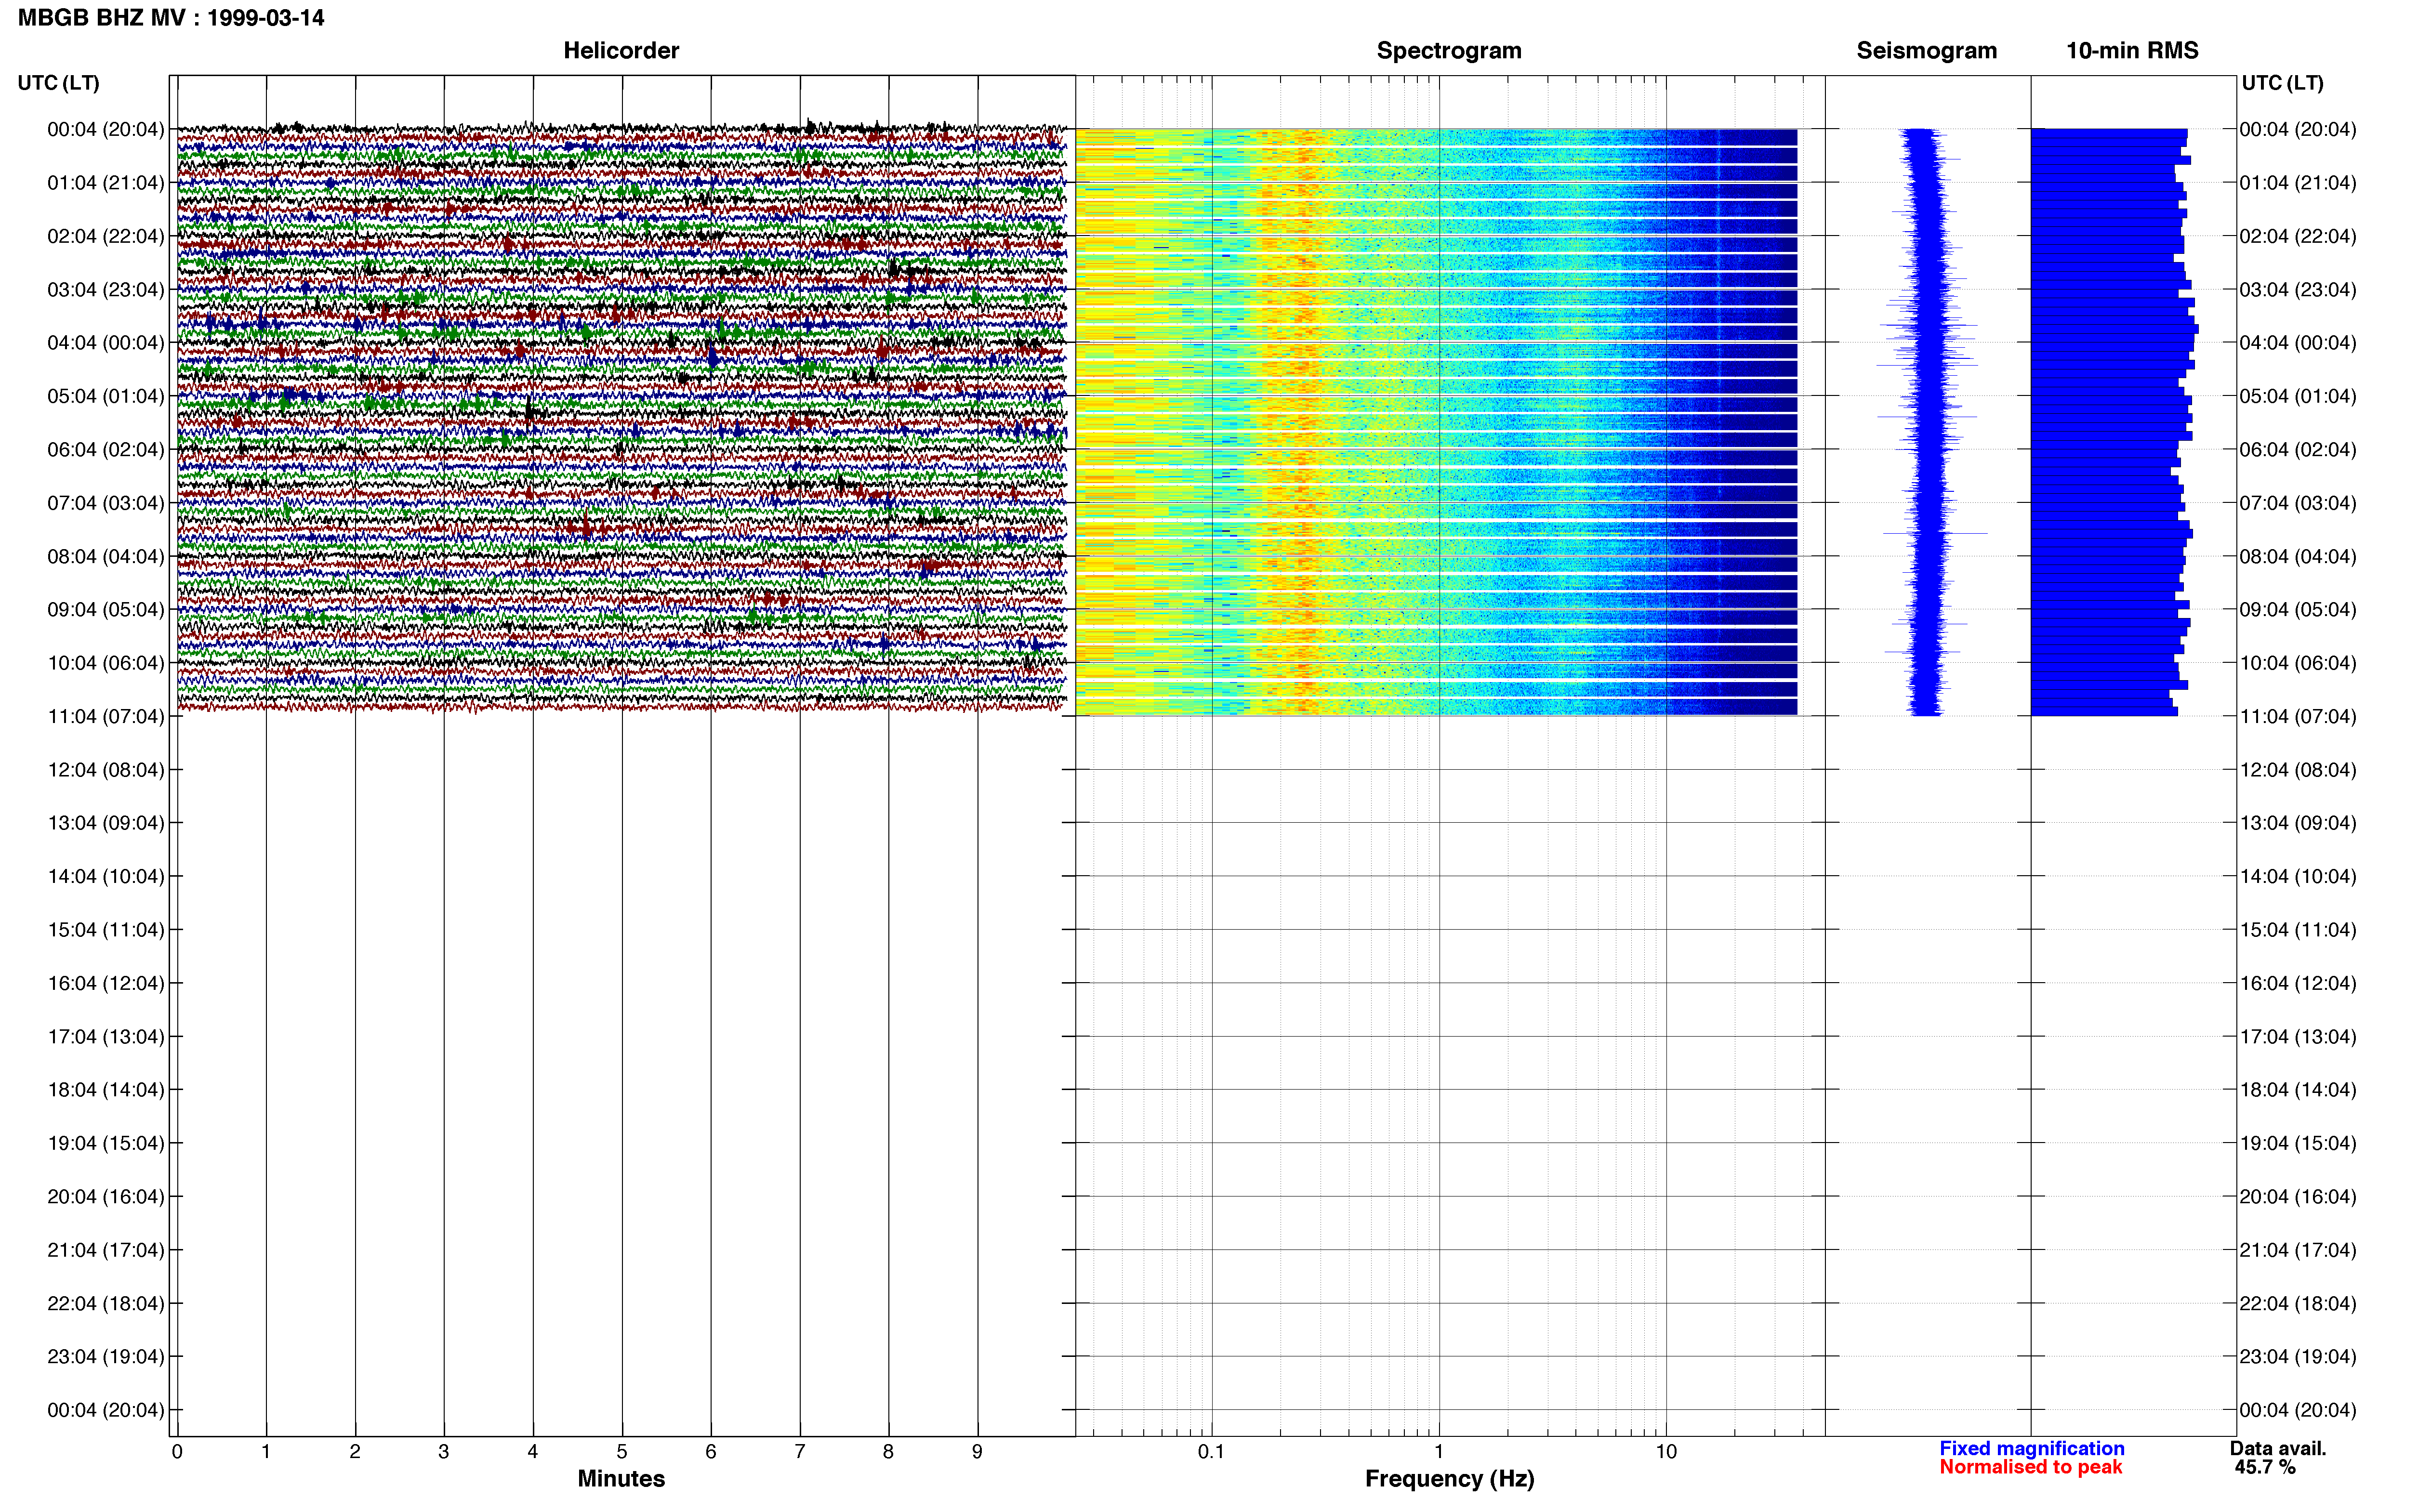
Task: Click '16:04 (12:04)' on the left time axis
Action: point(106,983)
